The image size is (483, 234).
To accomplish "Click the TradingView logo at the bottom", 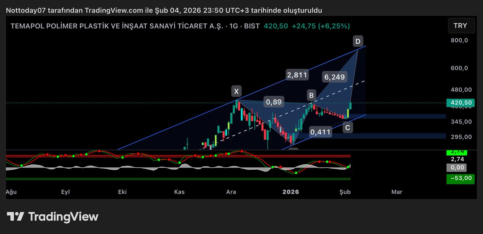I will click(53, 216).
